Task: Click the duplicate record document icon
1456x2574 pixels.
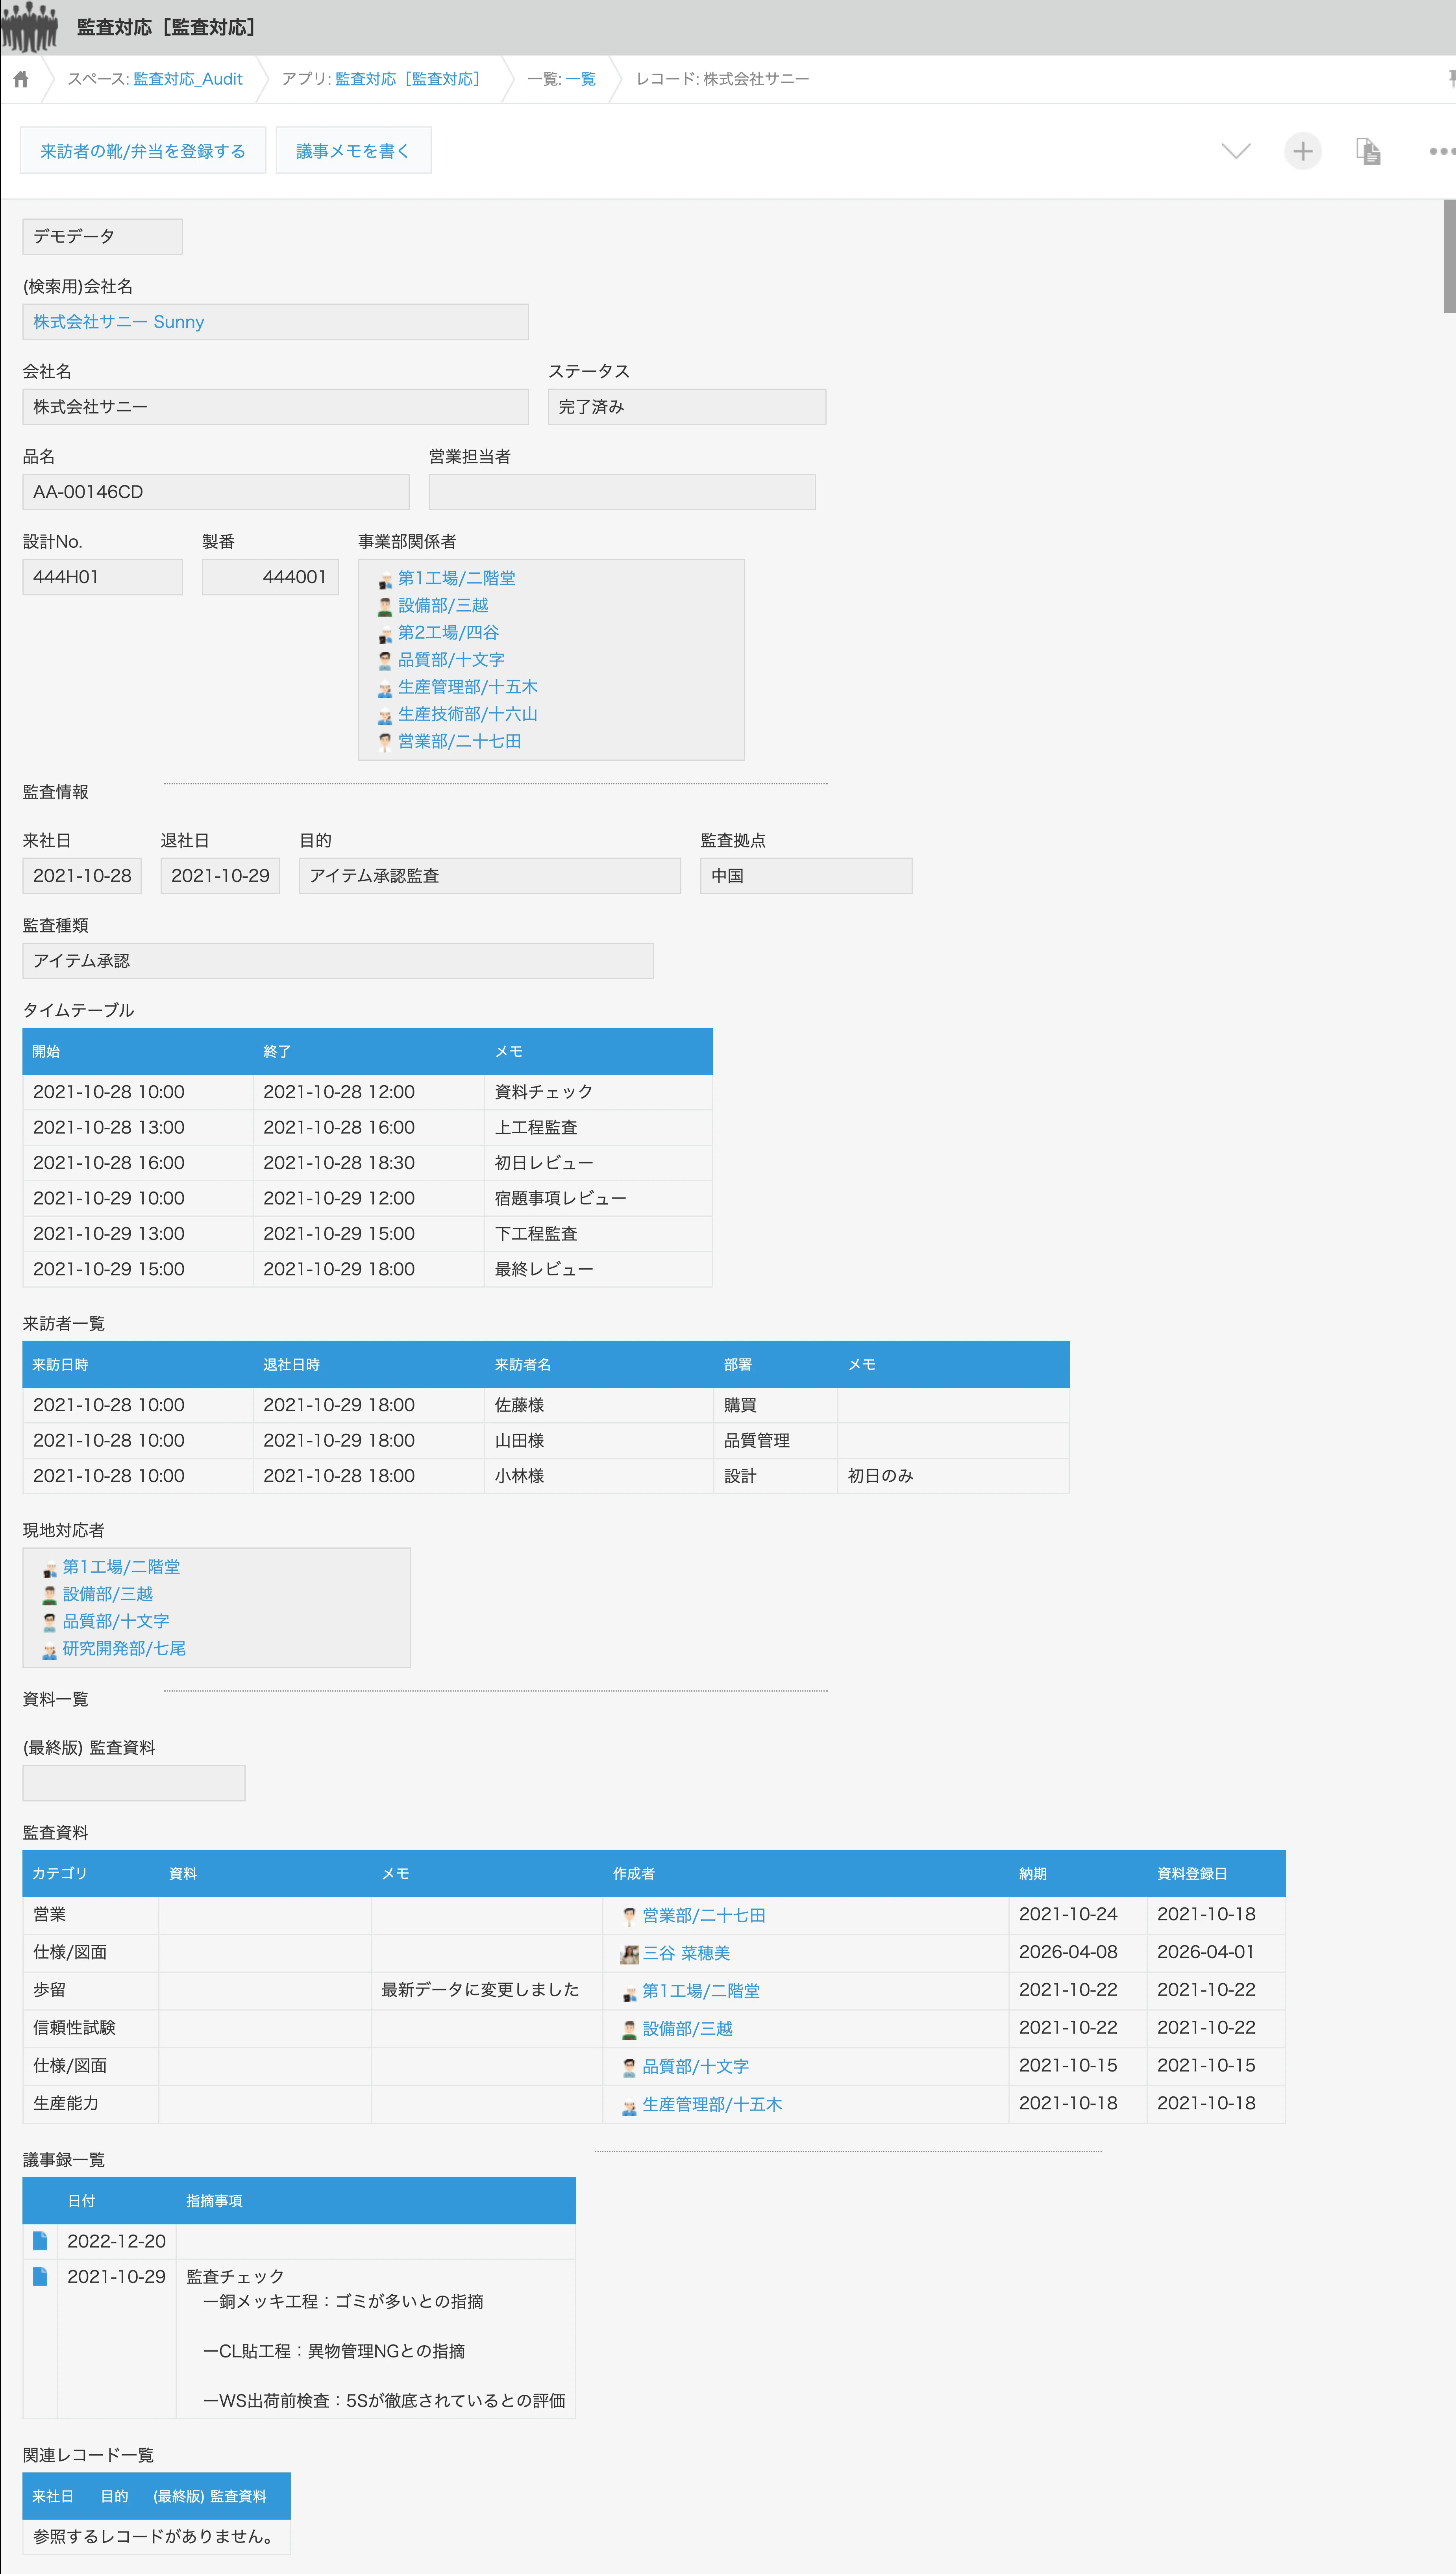Action: pyautogui.click(x=1368, y=151)
